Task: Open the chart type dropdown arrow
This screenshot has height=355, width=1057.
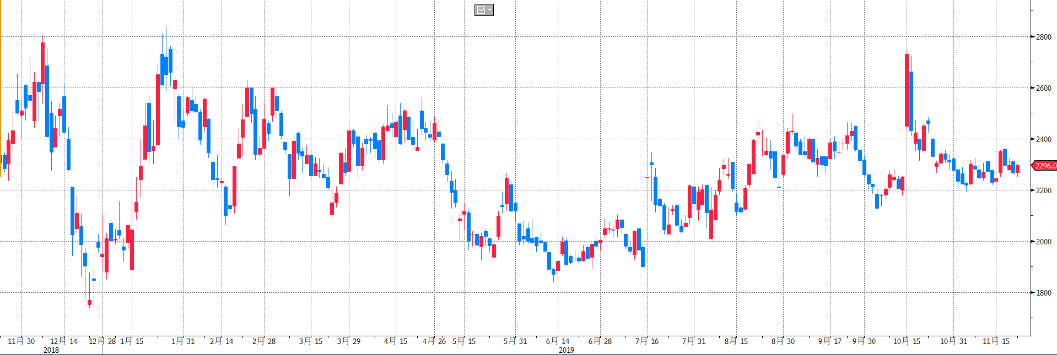Action: (x=489, y=10)
